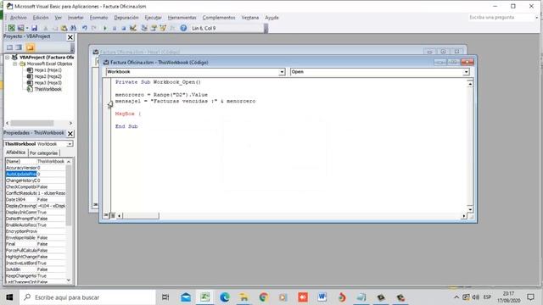Collapse the Microsoft Excel Objetos folder
Screen dimensions: 543x305
(x=15, y=64)
